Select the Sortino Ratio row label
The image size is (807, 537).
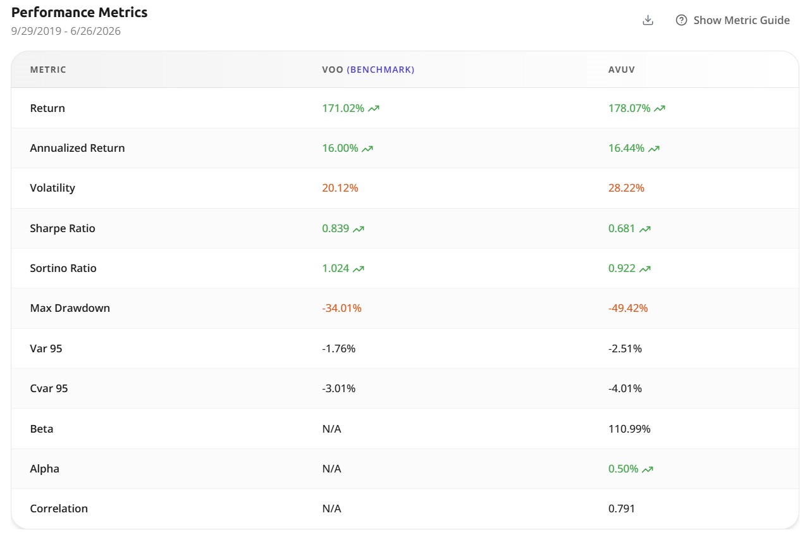pos(63,268)
